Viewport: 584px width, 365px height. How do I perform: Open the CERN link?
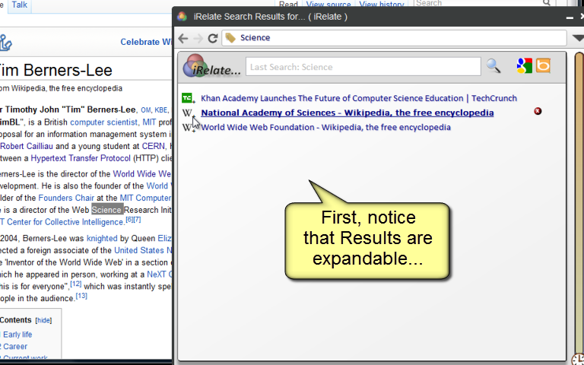pos(153,146)
